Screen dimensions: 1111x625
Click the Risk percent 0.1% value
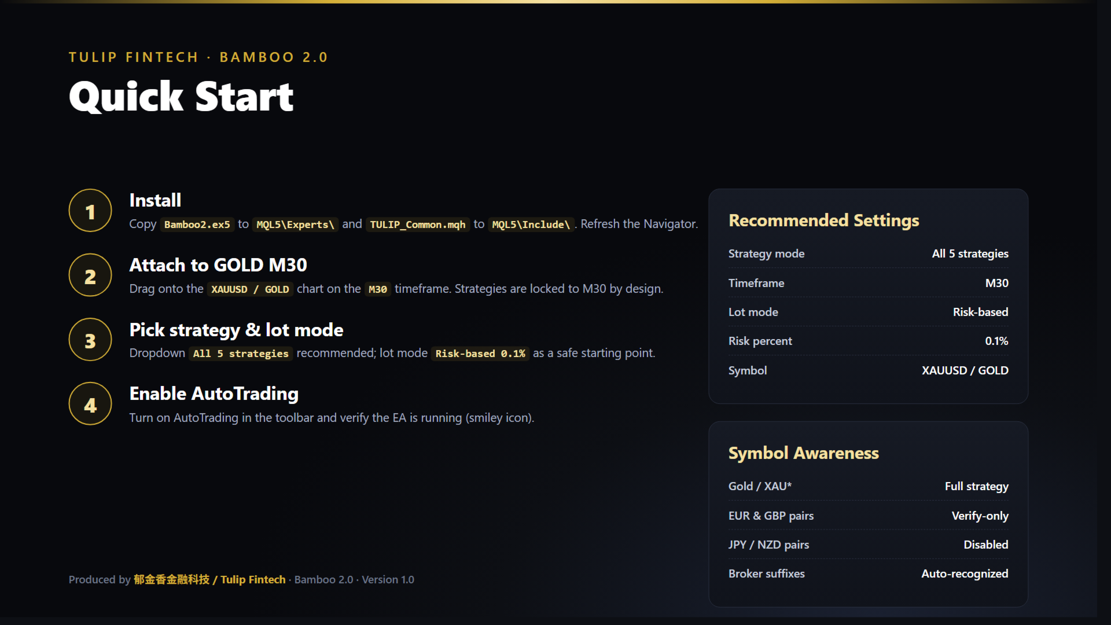[996, 341]
